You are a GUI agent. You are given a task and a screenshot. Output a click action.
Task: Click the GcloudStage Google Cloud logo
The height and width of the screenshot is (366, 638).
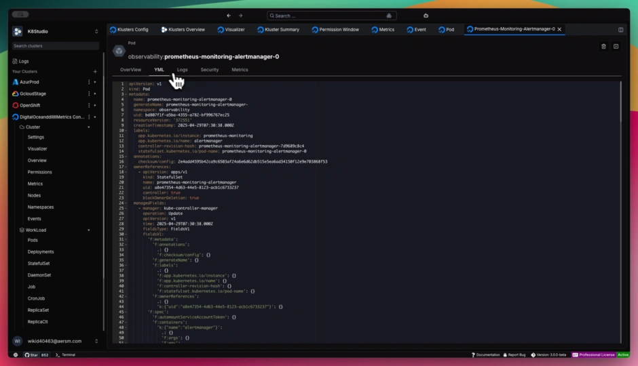click(x=16, y=94)
